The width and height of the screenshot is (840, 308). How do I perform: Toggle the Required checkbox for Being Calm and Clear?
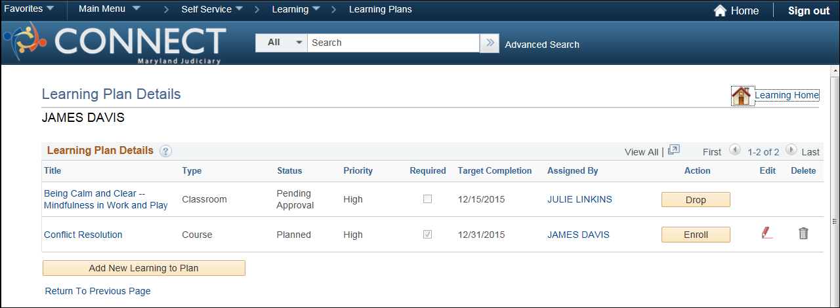click(427, 199)
